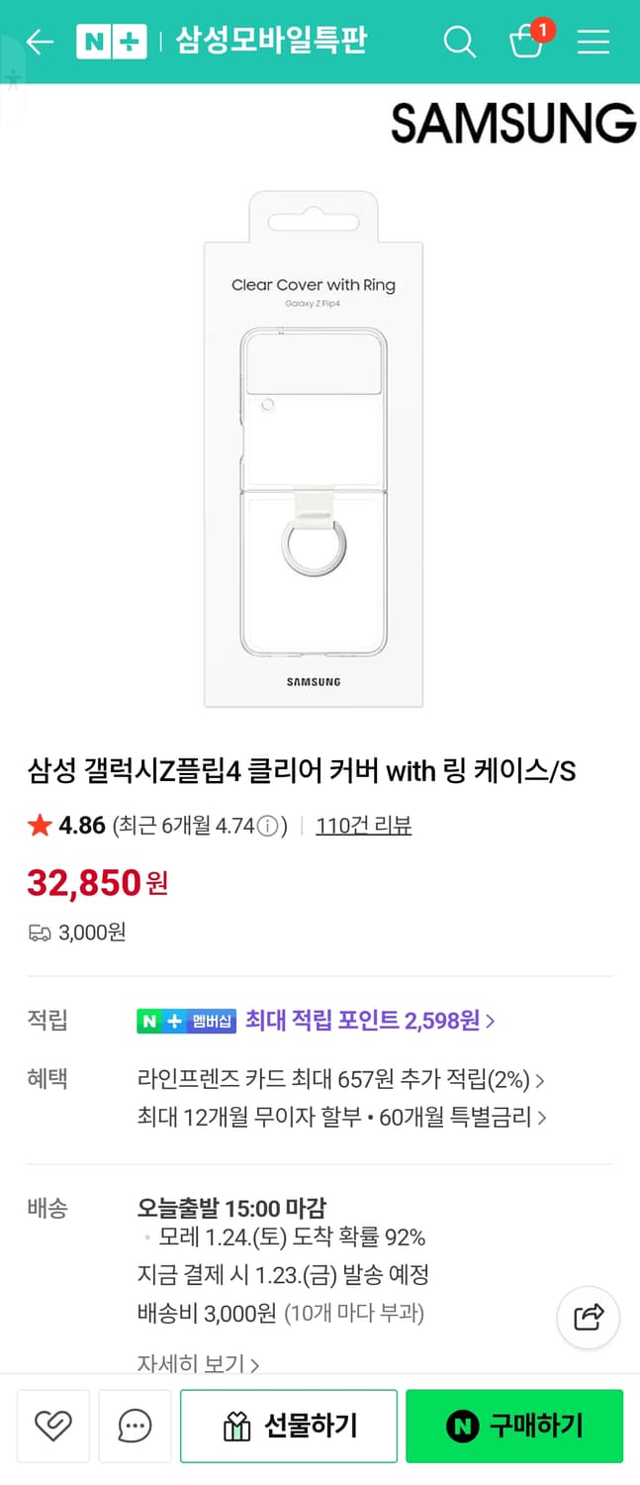The height and width of the screenshot is (1485, 640).
Task: Expand the 무이자 할부 installment details
Action: click(341, 1117)
